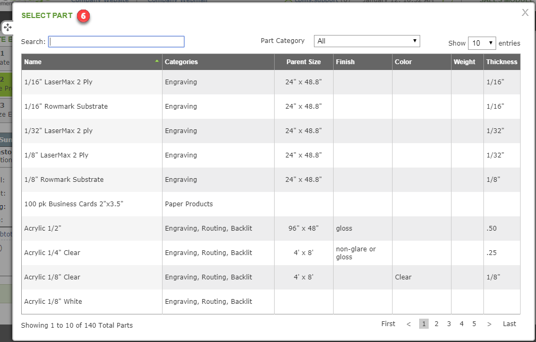Click the Name sort arrow indicator
Image resolution: width=536 pixels, height=342 pixels.
[157, 61]
